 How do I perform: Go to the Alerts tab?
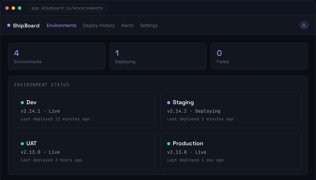tap(127, 25)
